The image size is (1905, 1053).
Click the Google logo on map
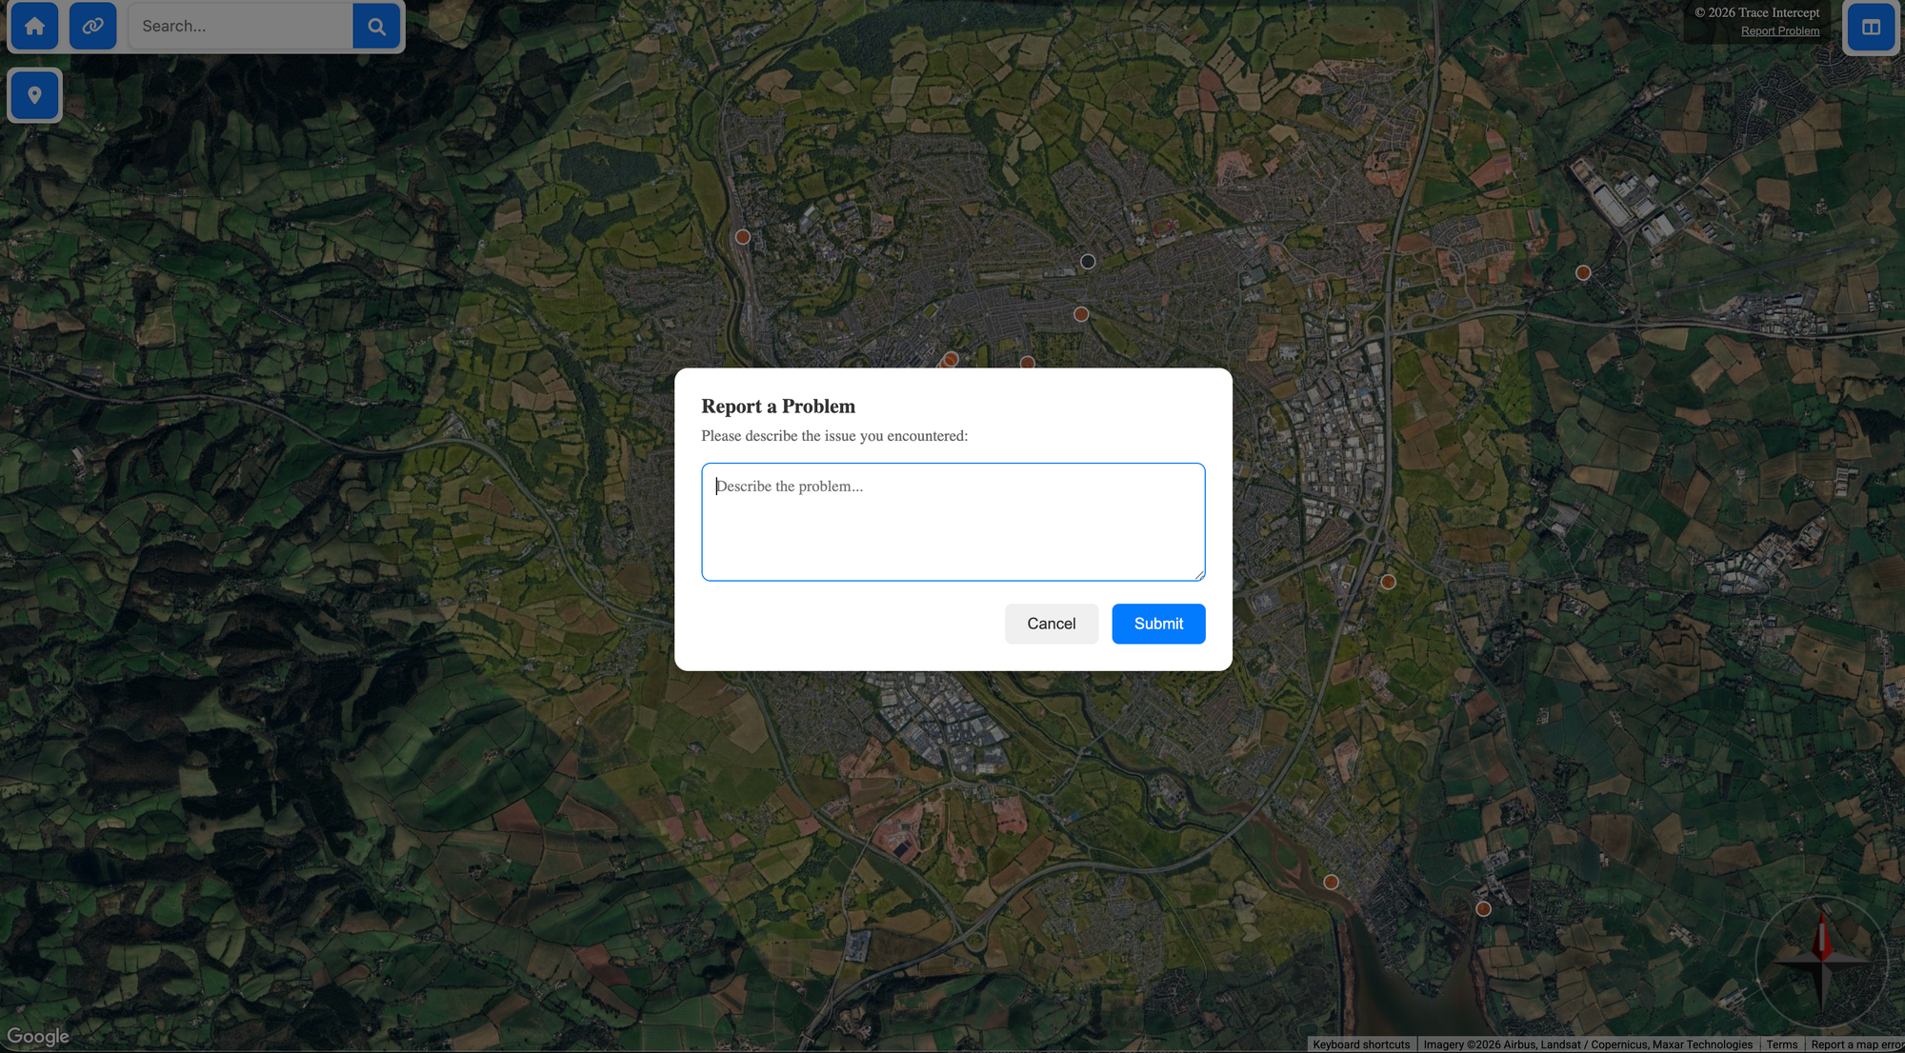point(38,1036)
